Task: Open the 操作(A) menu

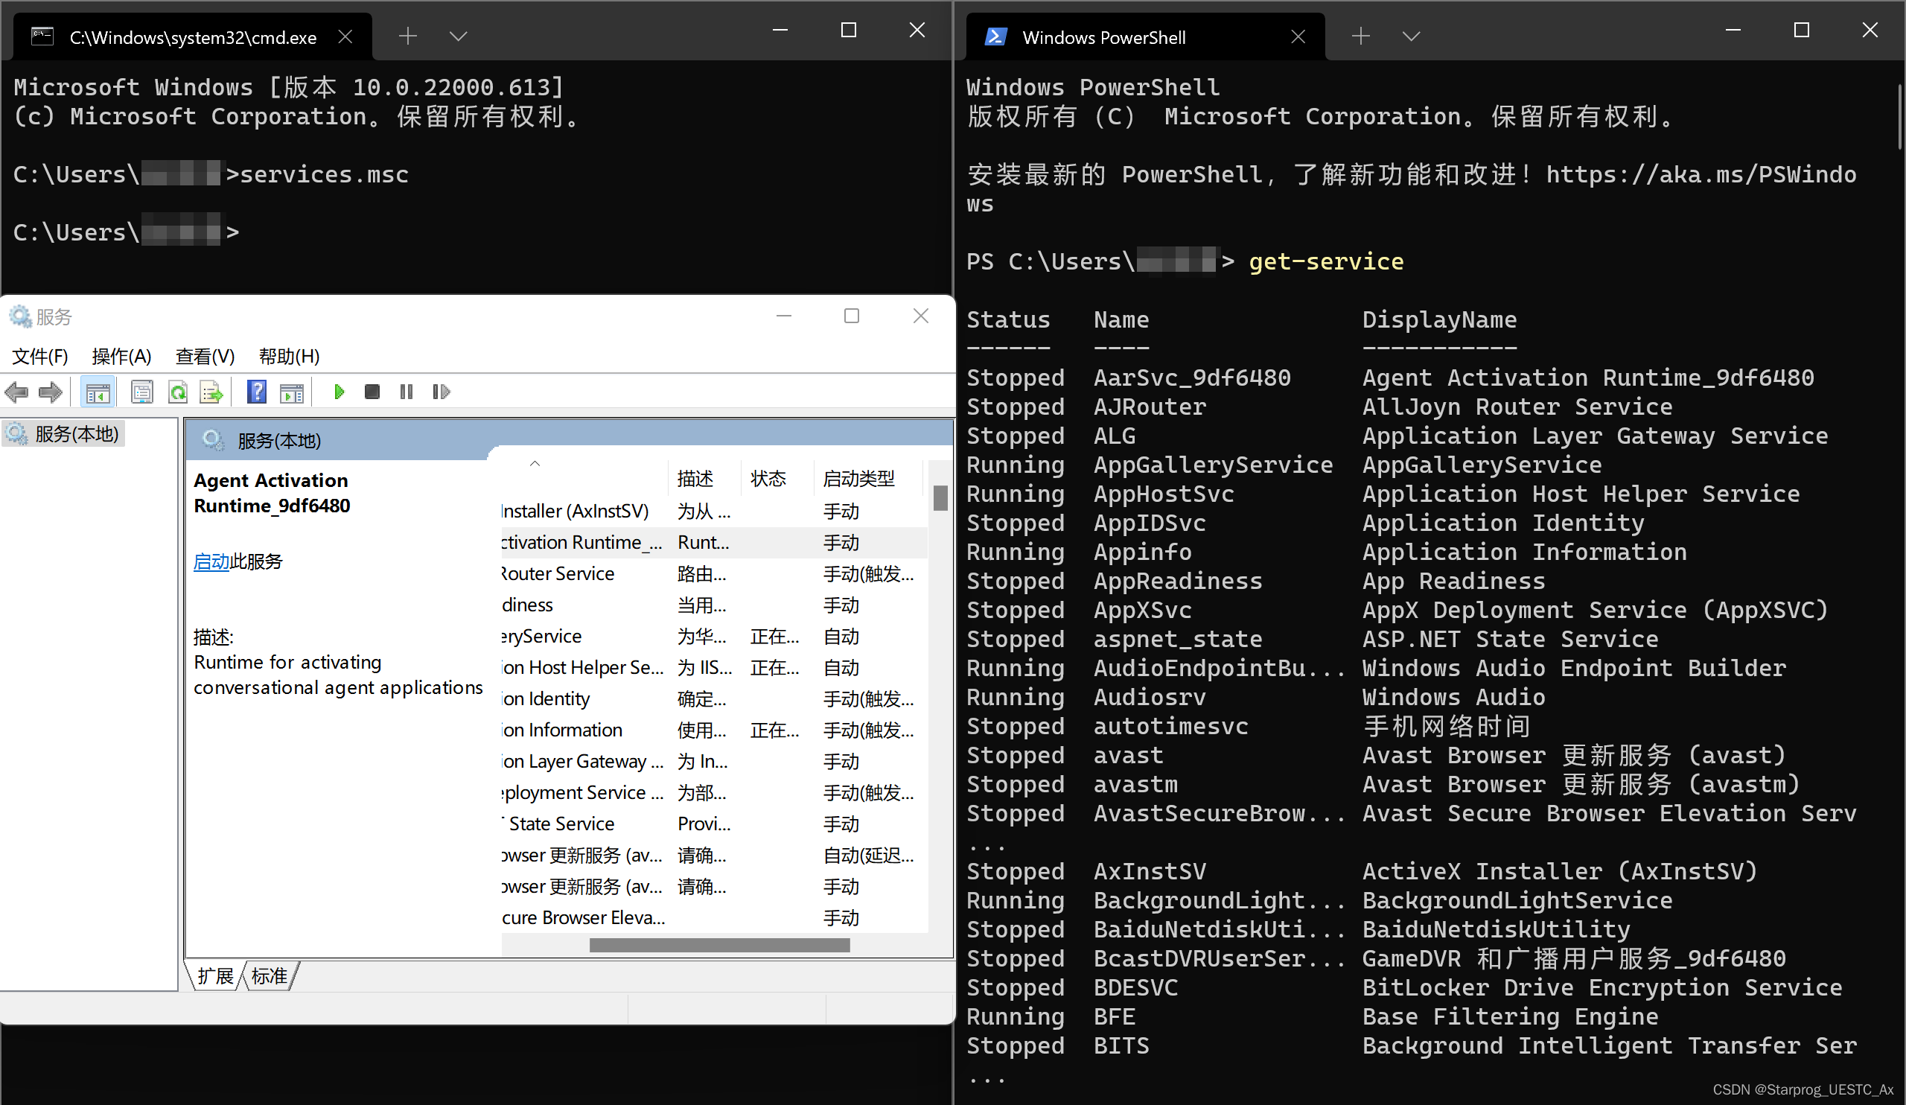Action: click(x=121, y=356)
